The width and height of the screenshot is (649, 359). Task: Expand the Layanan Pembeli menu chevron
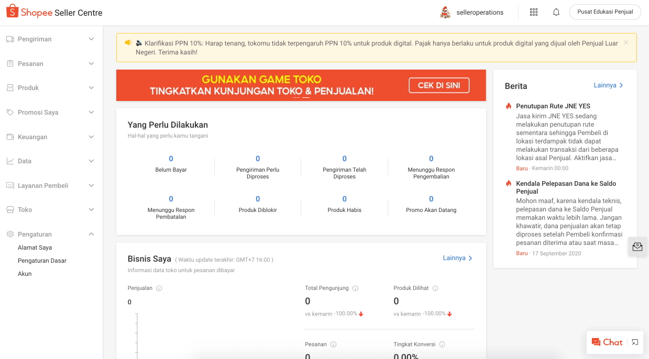click(91, 186)
